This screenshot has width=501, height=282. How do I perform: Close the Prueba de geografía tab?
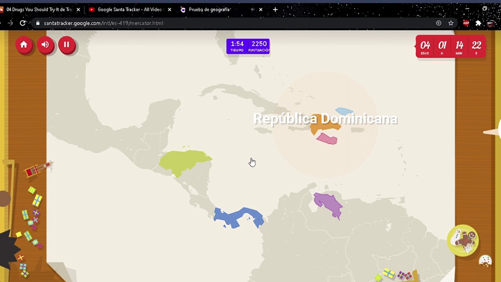tap(261, 9)
